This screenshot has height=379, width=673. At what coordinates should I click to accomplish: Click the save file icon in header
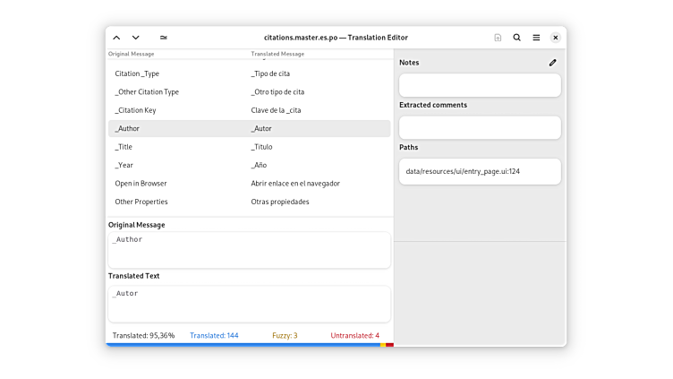(498, 38)
